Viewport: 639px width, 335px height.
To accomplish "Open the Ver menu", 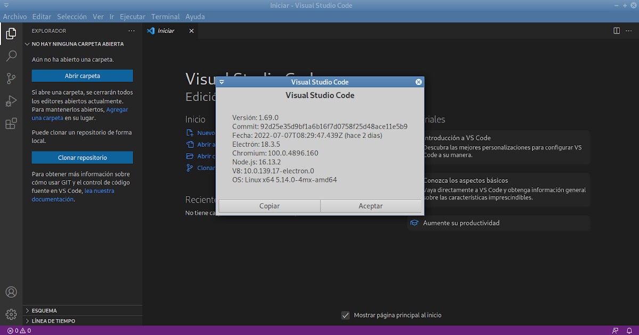I will tap(98, 16).
